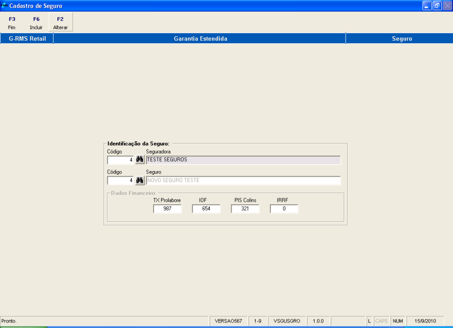Click F3 Fim toolbar button
Image resolution: width=453 pixels, height=328 pixels.
(x=12, y=23)
